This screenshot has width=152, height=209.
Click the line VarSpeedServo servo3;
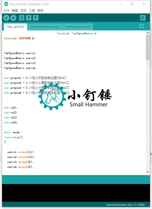(x=20, y=63)
